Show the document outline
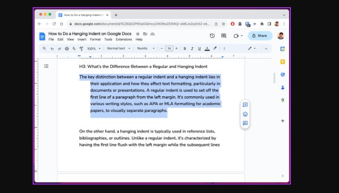 point(46,66)
